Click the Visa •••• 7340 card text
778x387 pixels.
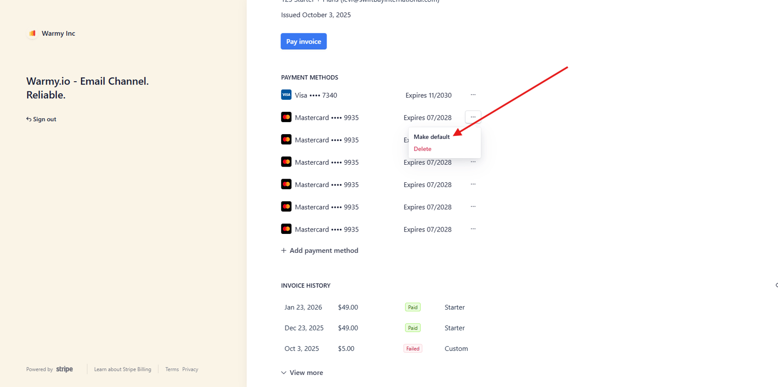(316, 95)
